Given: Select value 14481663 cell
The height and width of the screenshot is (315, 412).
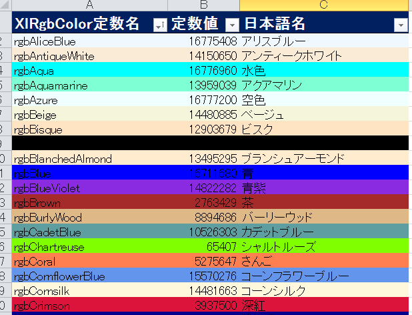Looking at the screenshot, I should coord(203,290).
